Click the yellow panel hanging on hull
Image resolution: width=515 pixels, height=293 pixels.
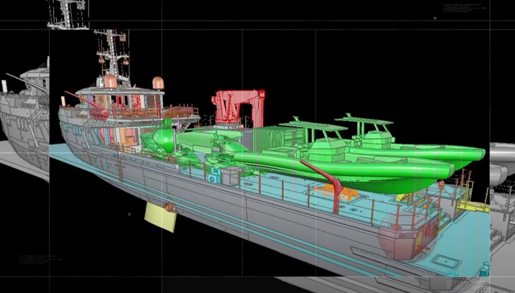pyautogui.click(x=160, y=217)
